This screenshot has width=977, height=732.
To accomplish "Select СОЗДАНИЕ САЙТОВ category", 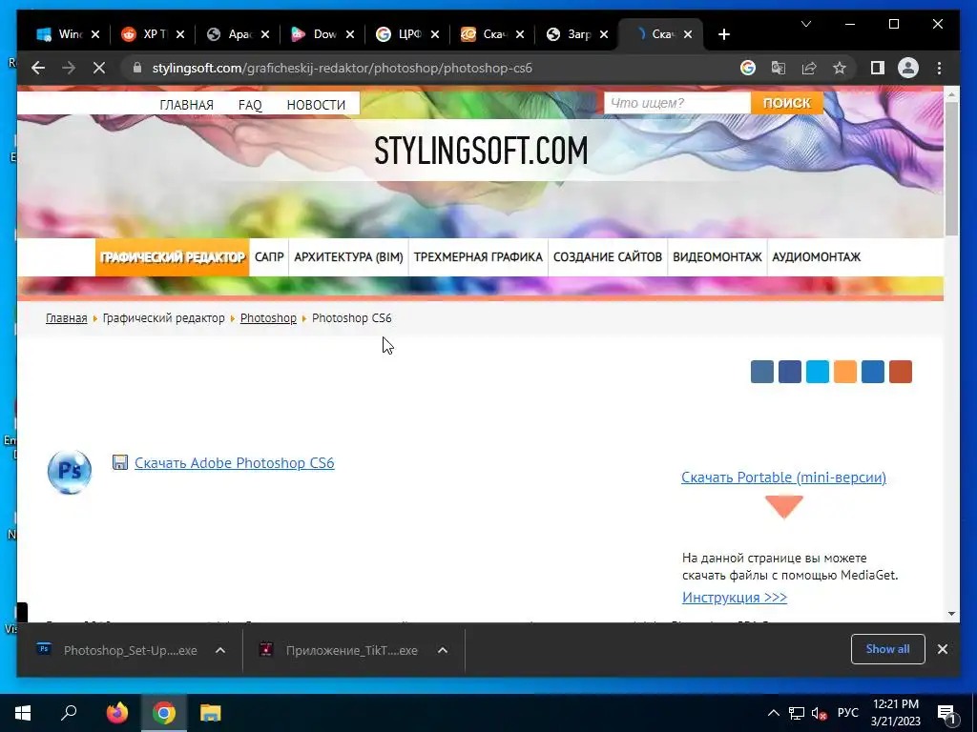I will pyautogui.click(x=608, y=256).
